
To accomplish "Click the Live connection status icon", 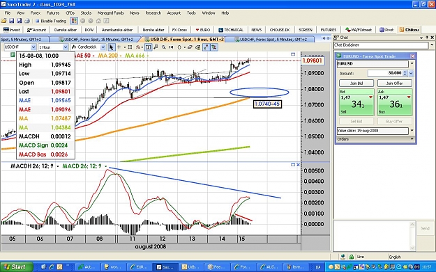I will [351, 257].
